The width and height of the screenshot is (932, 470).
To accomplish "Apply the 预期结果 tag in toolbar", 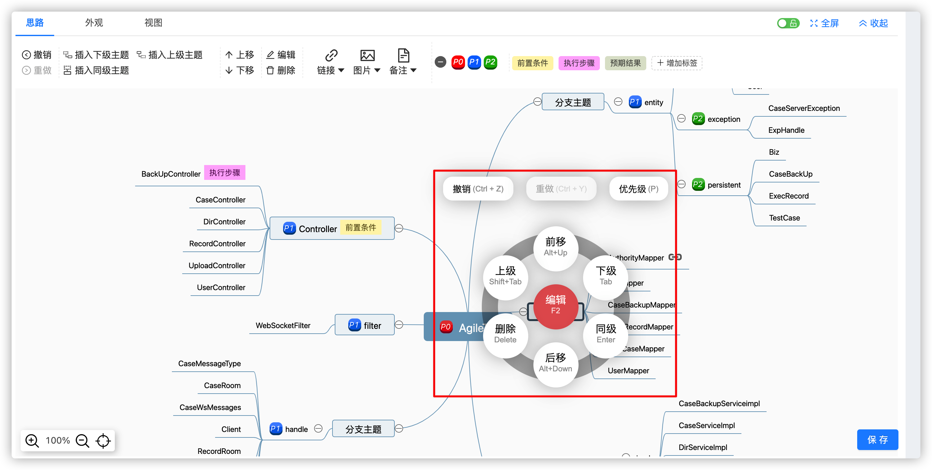I will point(625,63).
